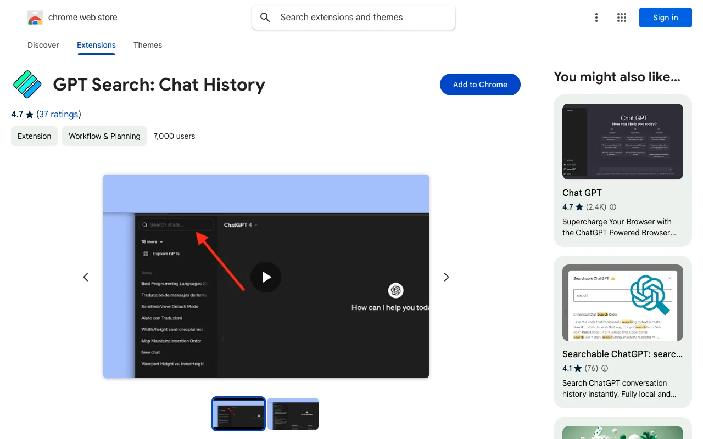This screenshot has height=439, width=703.
Task: Select the Workflow & Planning category chip
Action: (104, 136)
